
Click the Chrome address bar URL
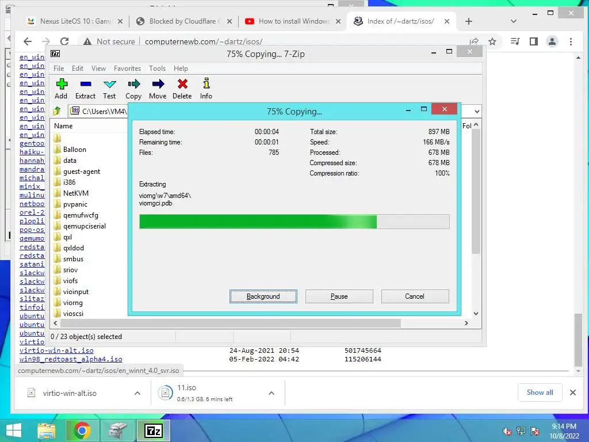(204, 41)
